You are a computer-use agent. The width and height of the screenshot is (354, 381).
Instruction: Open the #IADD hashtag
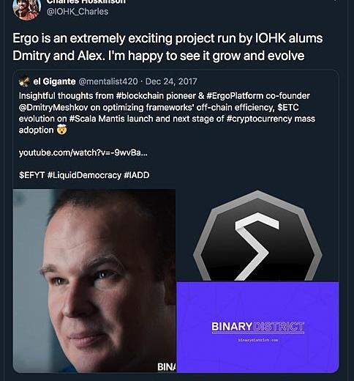137,175
